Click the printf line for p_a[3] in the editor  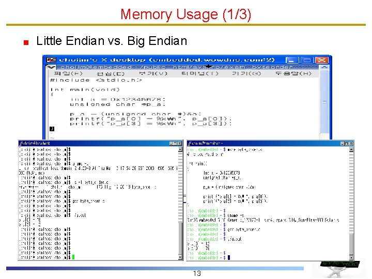click(151, 123)
